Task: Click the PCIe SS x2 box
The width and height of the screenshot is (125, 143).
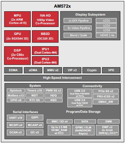Action: click(106, 91)
